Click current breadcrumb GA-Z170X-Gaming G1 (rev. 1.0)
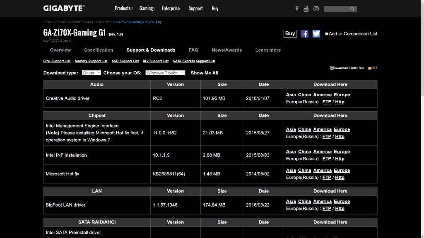Image resolution: width=424 pixels, height=238 pixels. coord(138,22)
